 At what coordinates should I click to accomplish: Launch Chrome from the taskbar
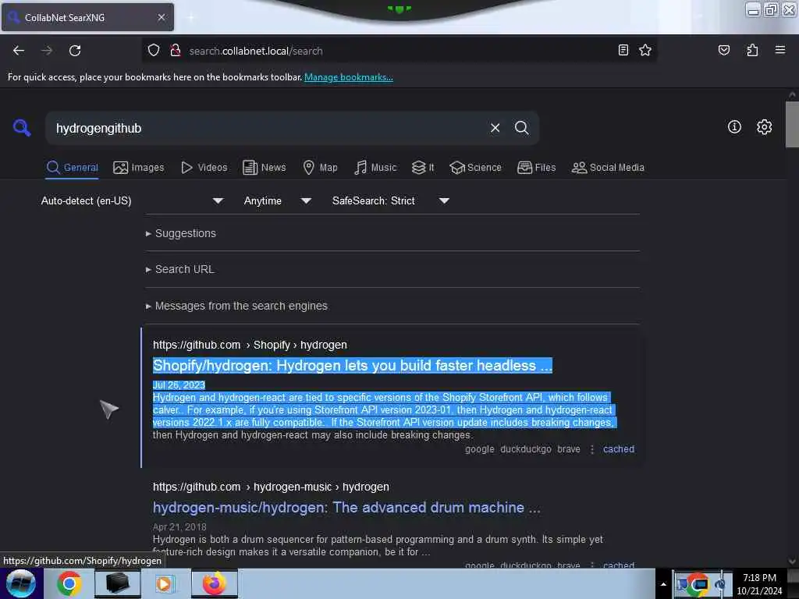tap(69, 583)
